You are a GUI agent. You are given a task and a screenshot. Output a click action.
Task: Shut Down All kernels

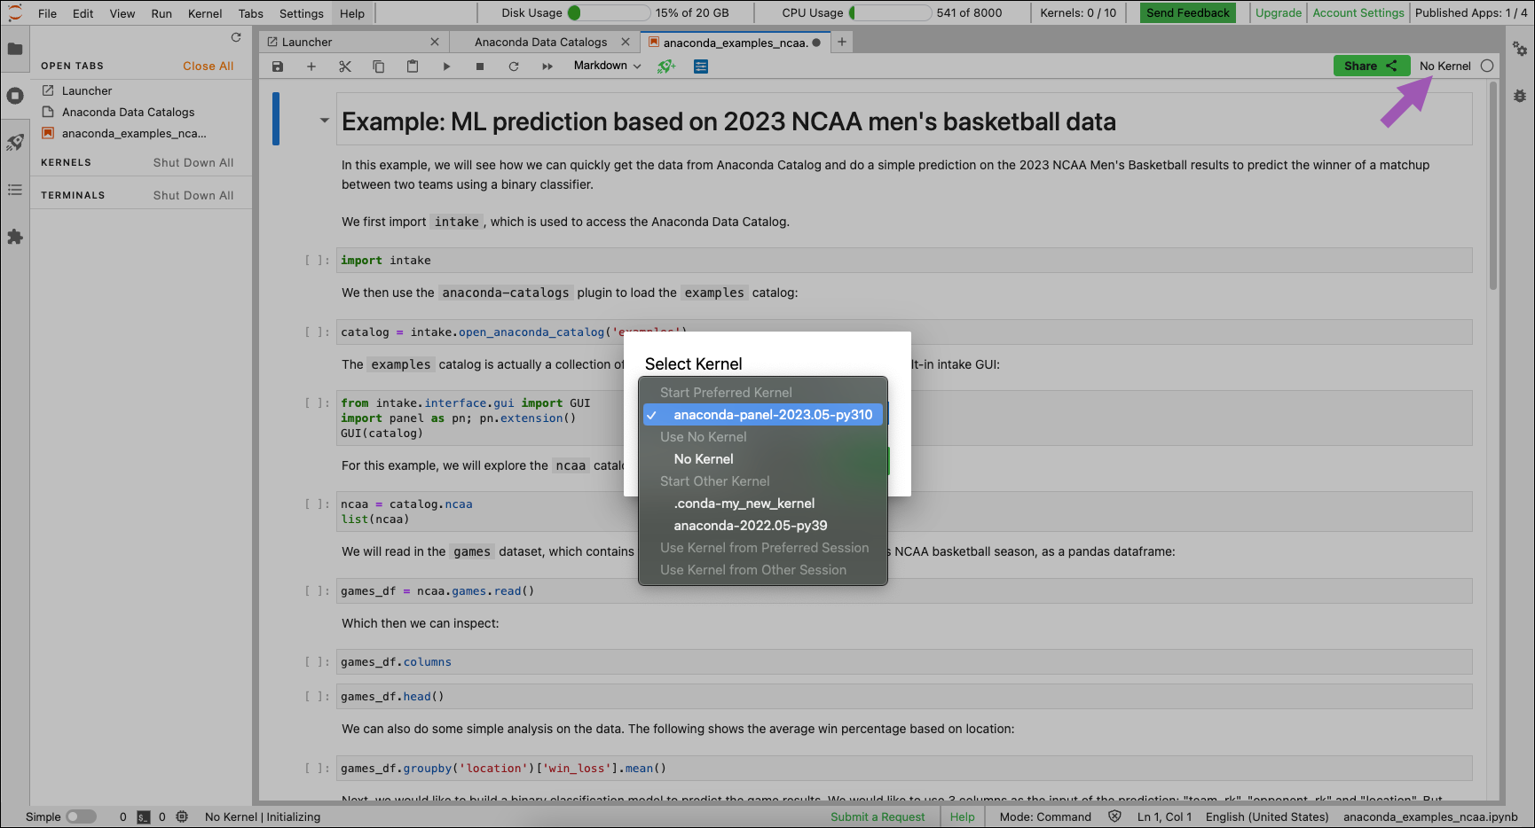click(x=193, y=162)
